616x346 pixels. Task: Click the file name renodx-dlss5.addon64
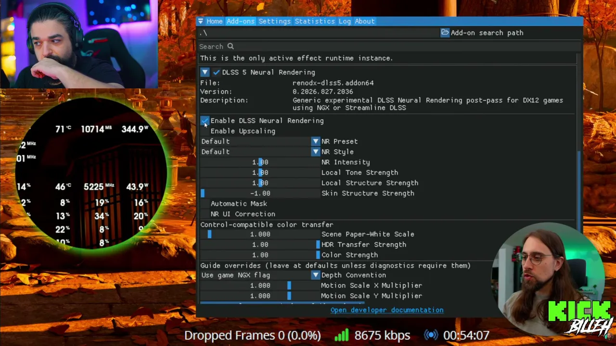coord(333,83)
